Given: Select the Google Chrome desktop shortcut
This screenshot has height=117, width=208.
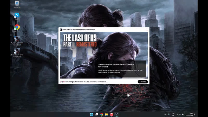Looking at the screenshot, I should pos(17,28).
